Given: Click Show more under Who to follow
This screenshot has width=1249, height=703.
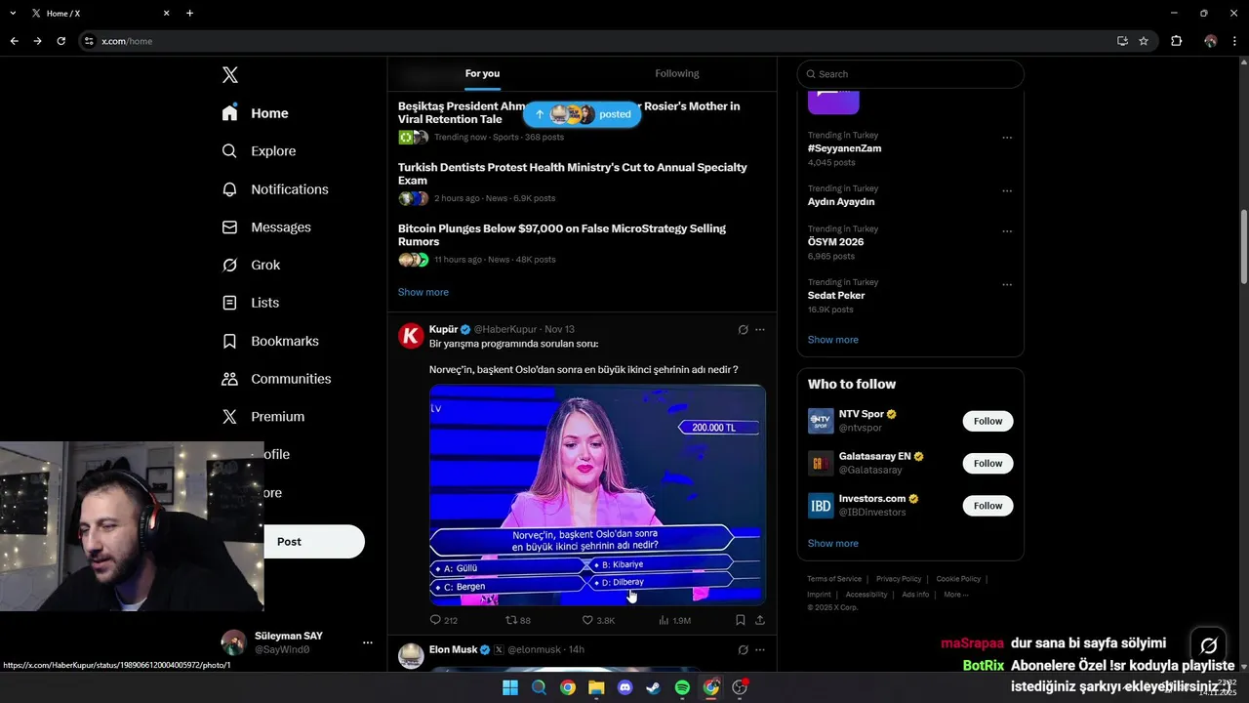Looking at the screenshot, I should click(x=833, y=544).
